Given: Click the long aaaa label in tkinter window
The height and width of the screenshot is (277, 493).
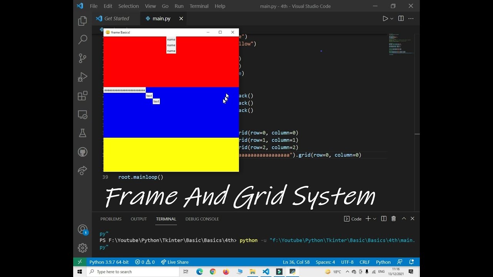Looking at the screenshot, I should 124,90.
